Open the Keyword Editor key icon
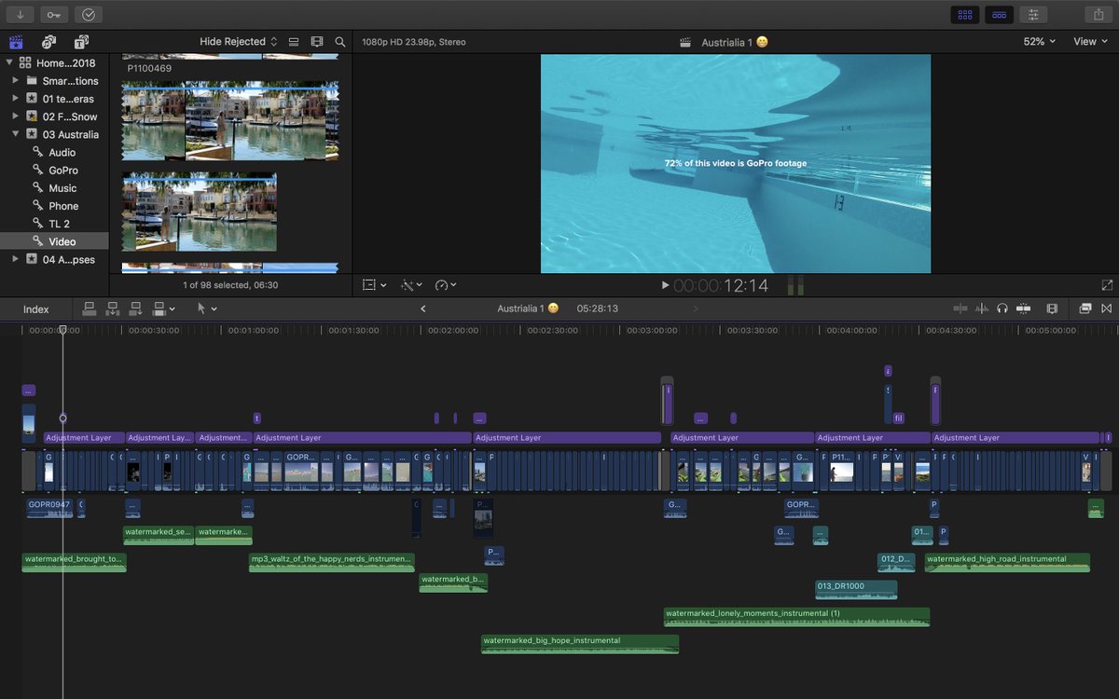 (x=53, y=14)
